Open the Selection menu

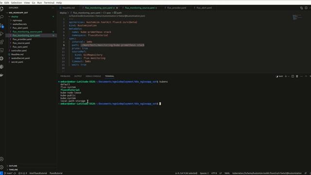pos(17,3)
